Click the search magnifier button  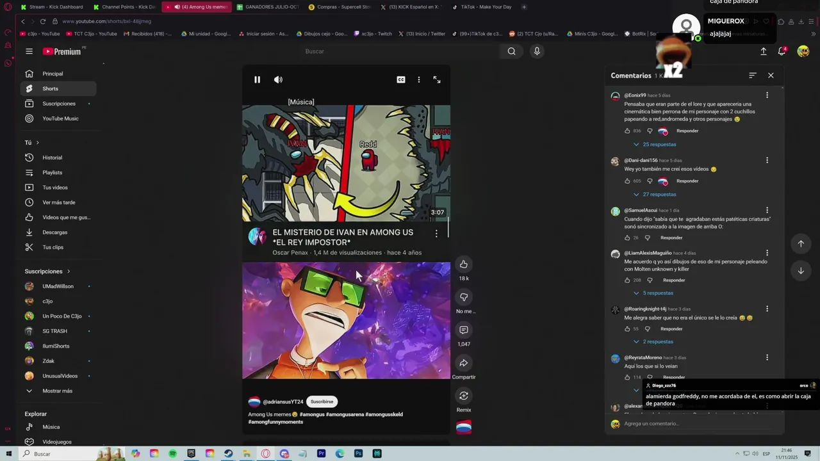tap(511, 51)
